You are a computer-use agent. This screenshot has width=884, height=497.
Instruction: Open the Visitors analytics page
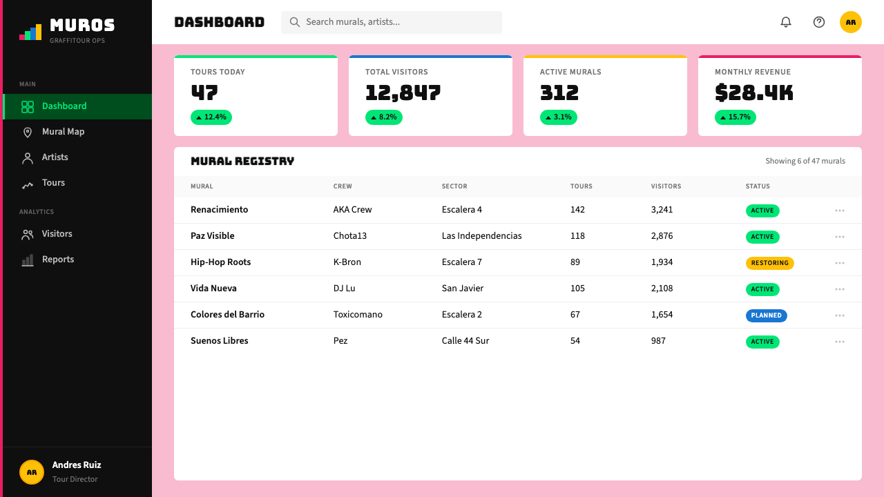77,234
